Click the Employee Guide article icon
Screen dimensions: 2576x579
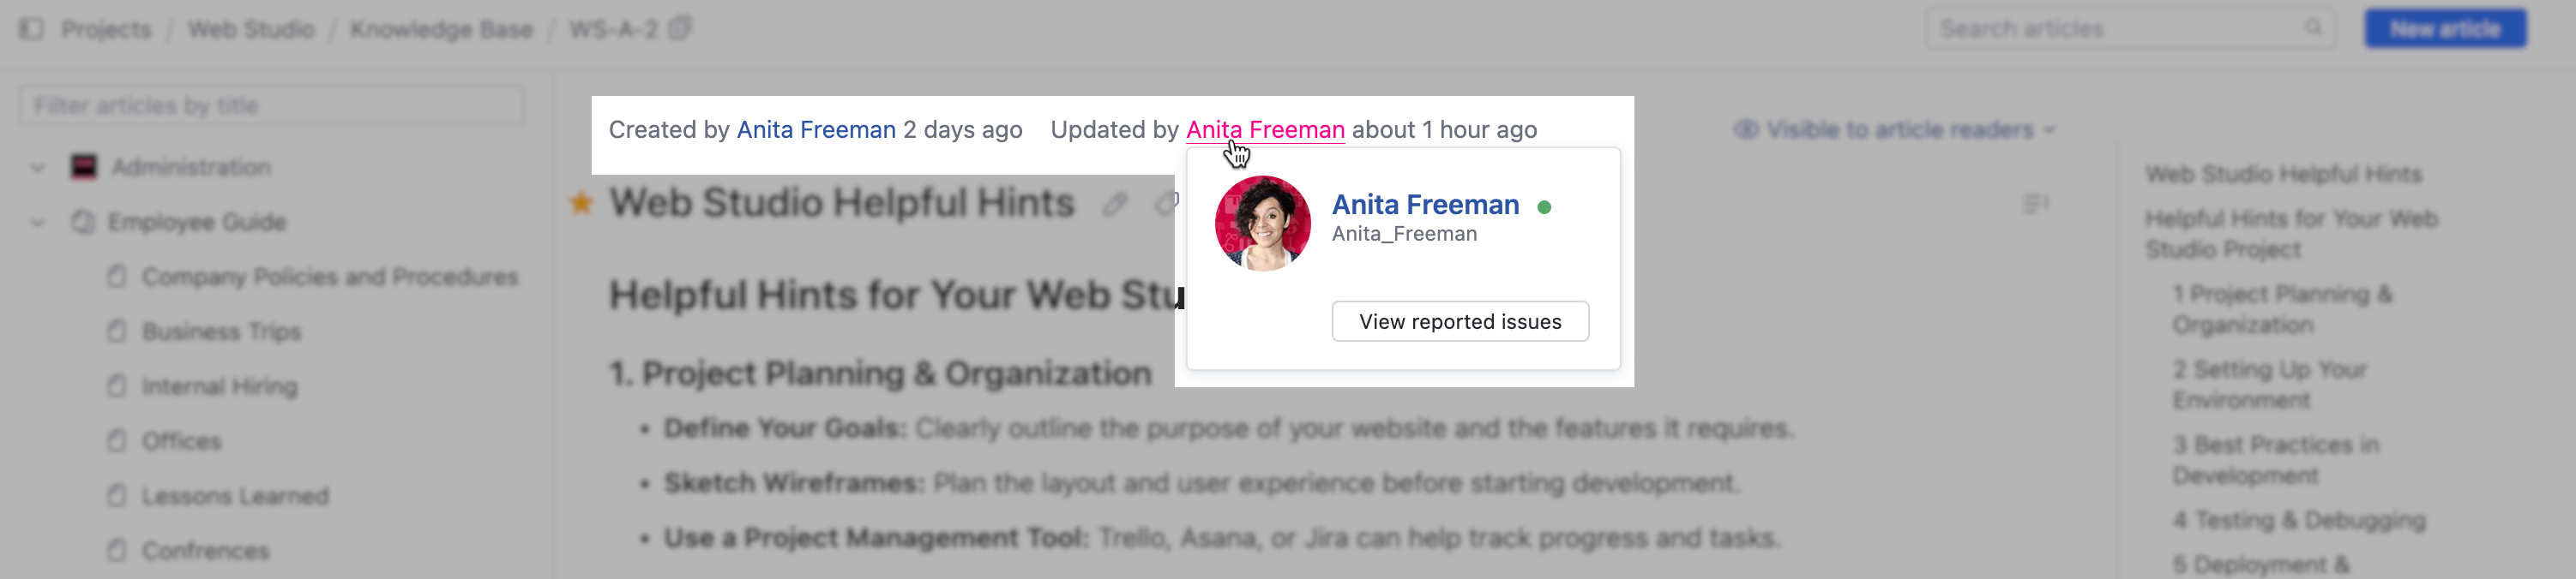[x=84, y=222]
